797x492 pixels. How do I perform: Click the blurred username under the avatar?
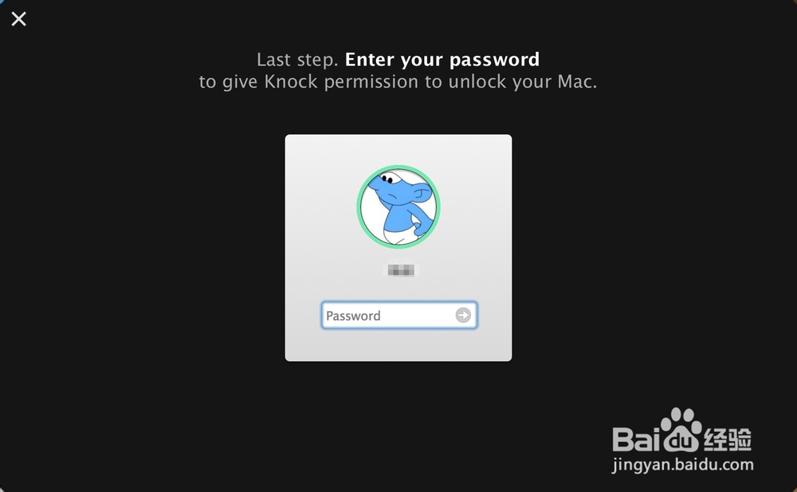click(x=401, y=270)
